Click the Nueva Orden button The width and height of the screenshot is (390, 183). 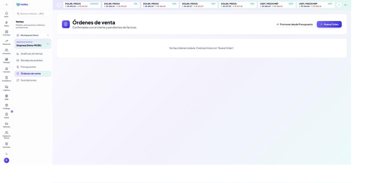pos(329,24)
